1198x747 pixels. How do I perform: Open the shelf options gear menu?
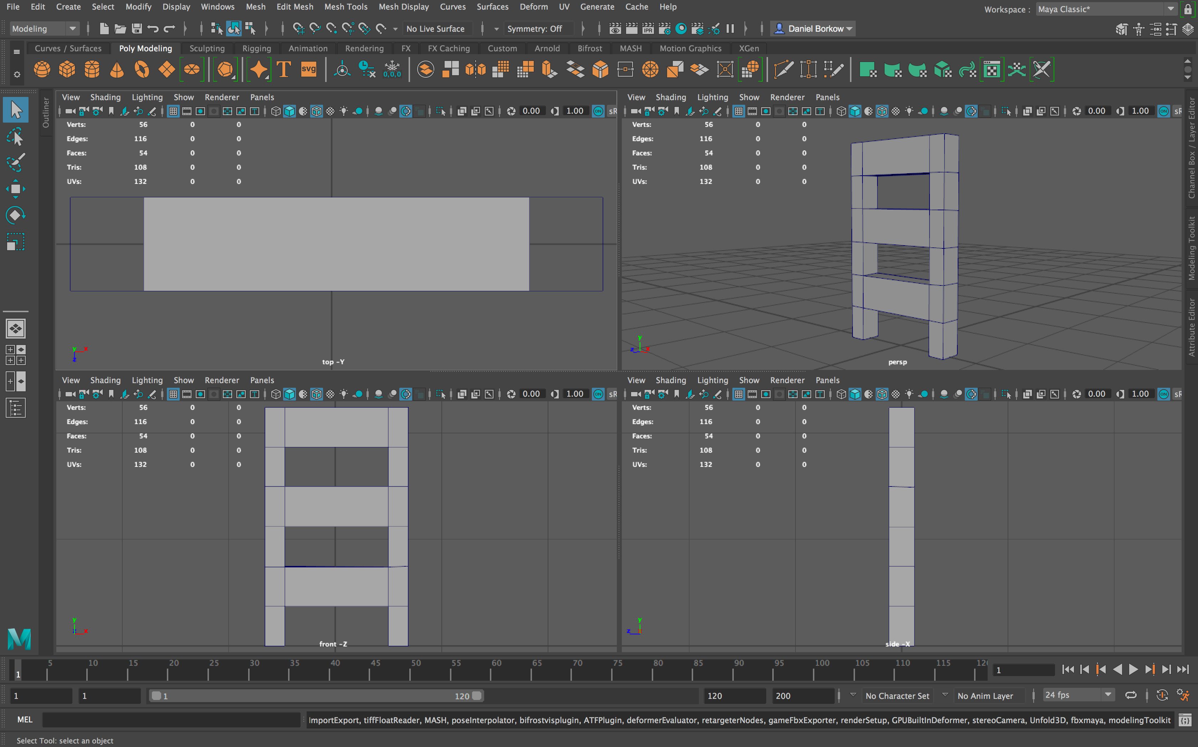click(x=17, y=74)
